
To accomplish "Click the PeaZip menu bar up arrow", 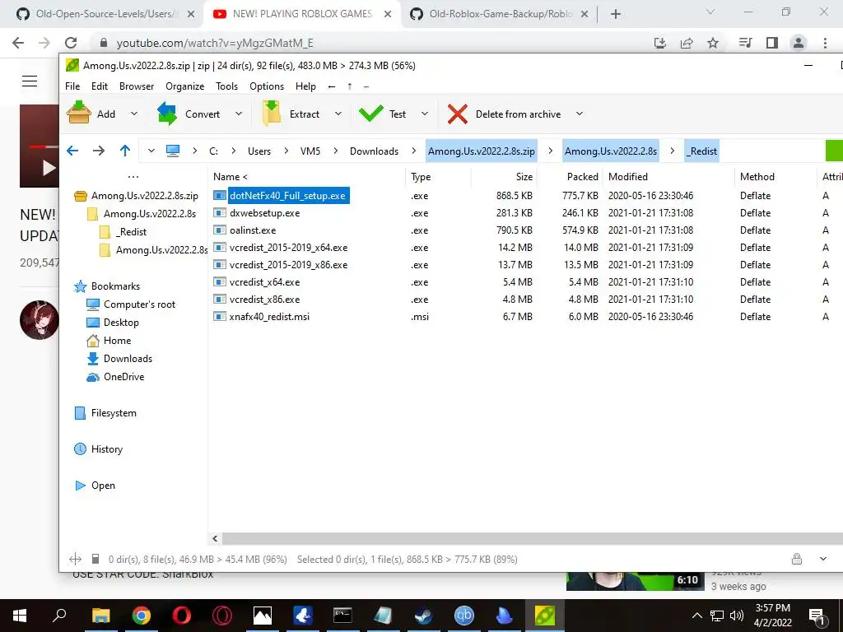I will pyautogui.click(x=349, y=86).
